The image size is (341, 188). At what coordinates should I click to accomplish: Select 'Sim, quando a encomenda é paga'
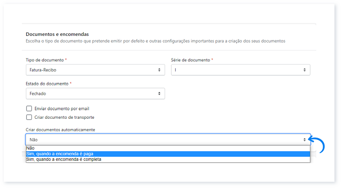tap(168, 154)
